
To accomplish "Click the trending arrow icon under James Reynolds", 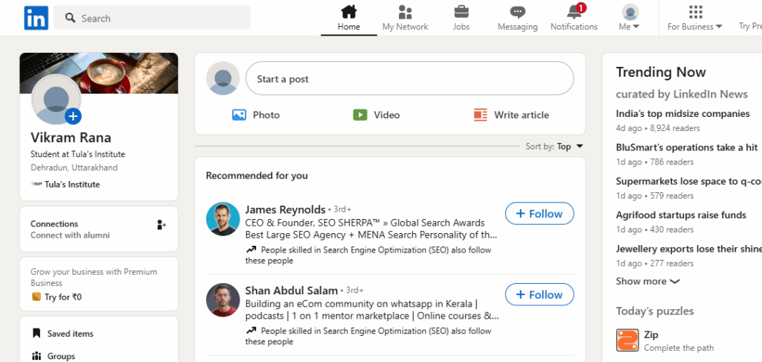I will point(251,250).
